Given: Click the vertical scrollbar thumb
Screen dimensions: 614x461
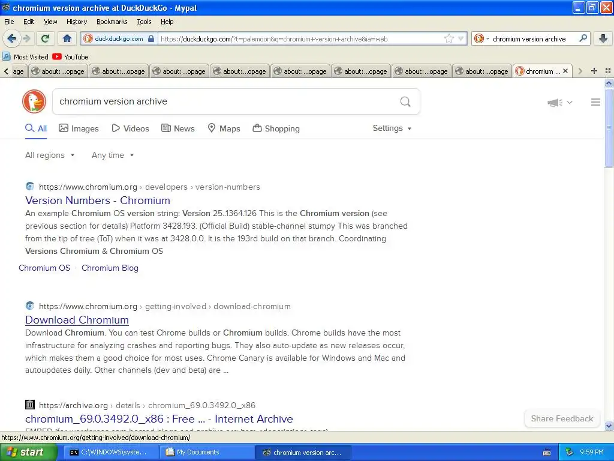Looking at the screenshot, I should pyautogui.click(x=609, y=128).
